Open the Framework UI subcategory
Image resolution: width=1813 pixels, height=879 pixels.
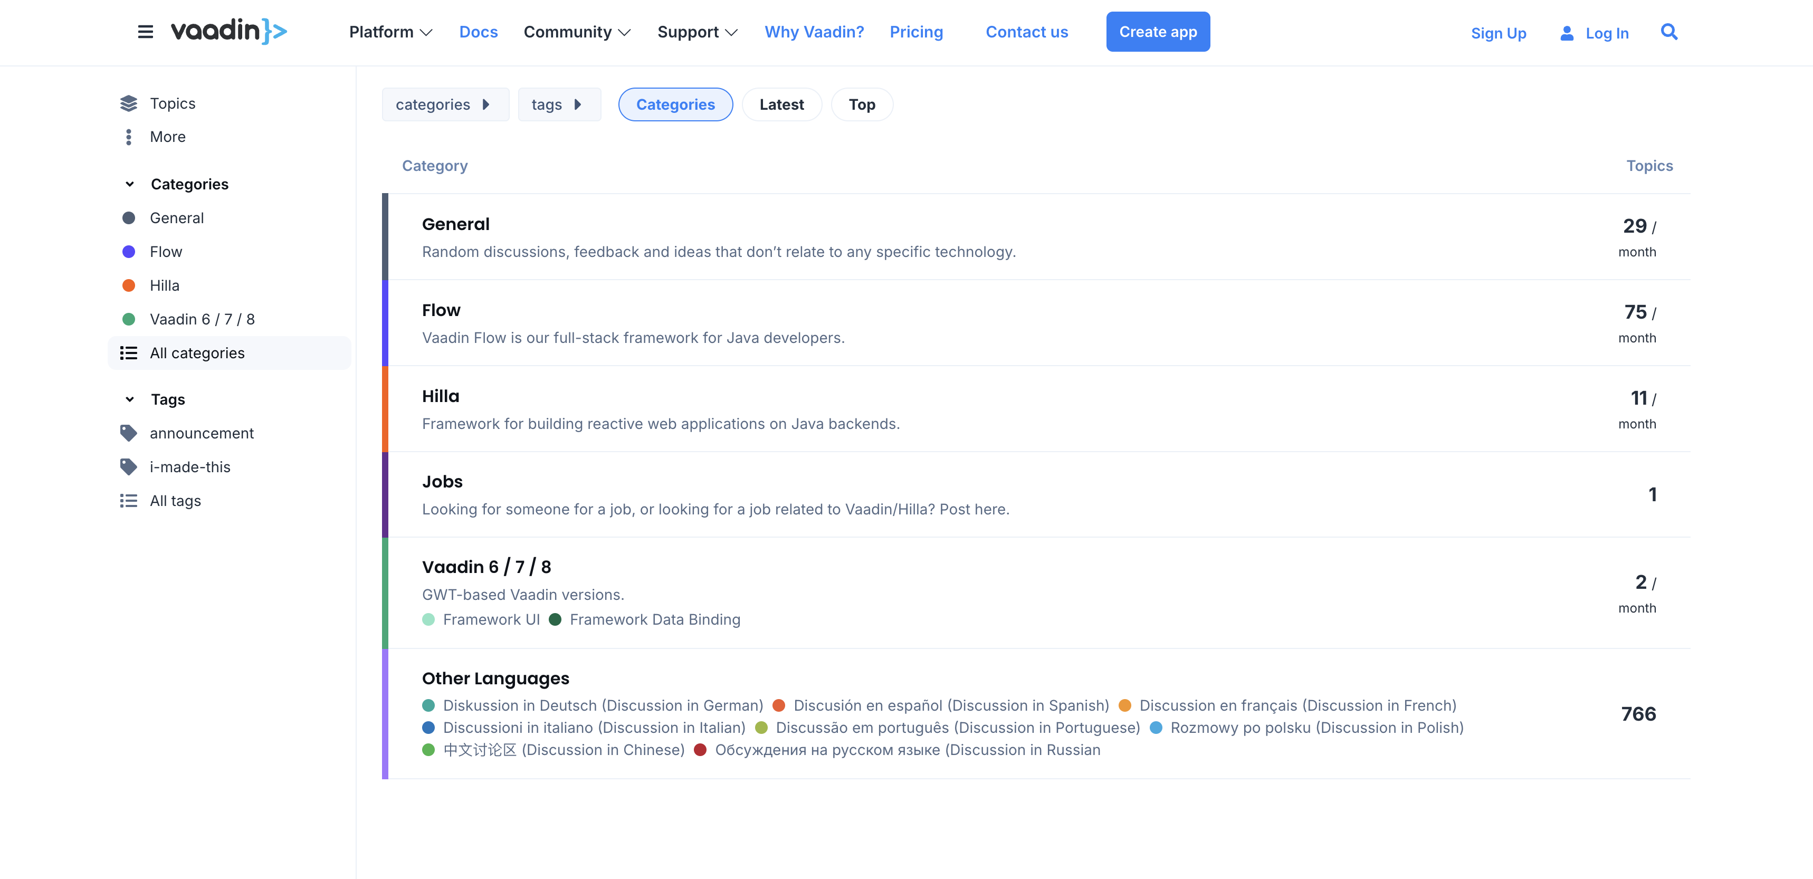(x=491, y=619)
